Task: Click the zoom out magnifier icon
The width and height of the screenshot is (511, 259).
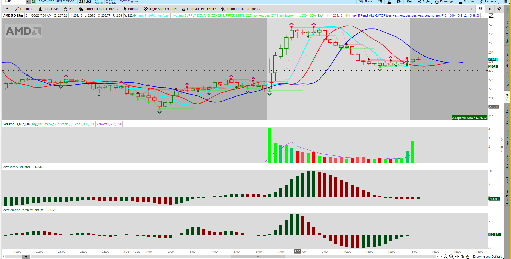Action: (446, 257)
